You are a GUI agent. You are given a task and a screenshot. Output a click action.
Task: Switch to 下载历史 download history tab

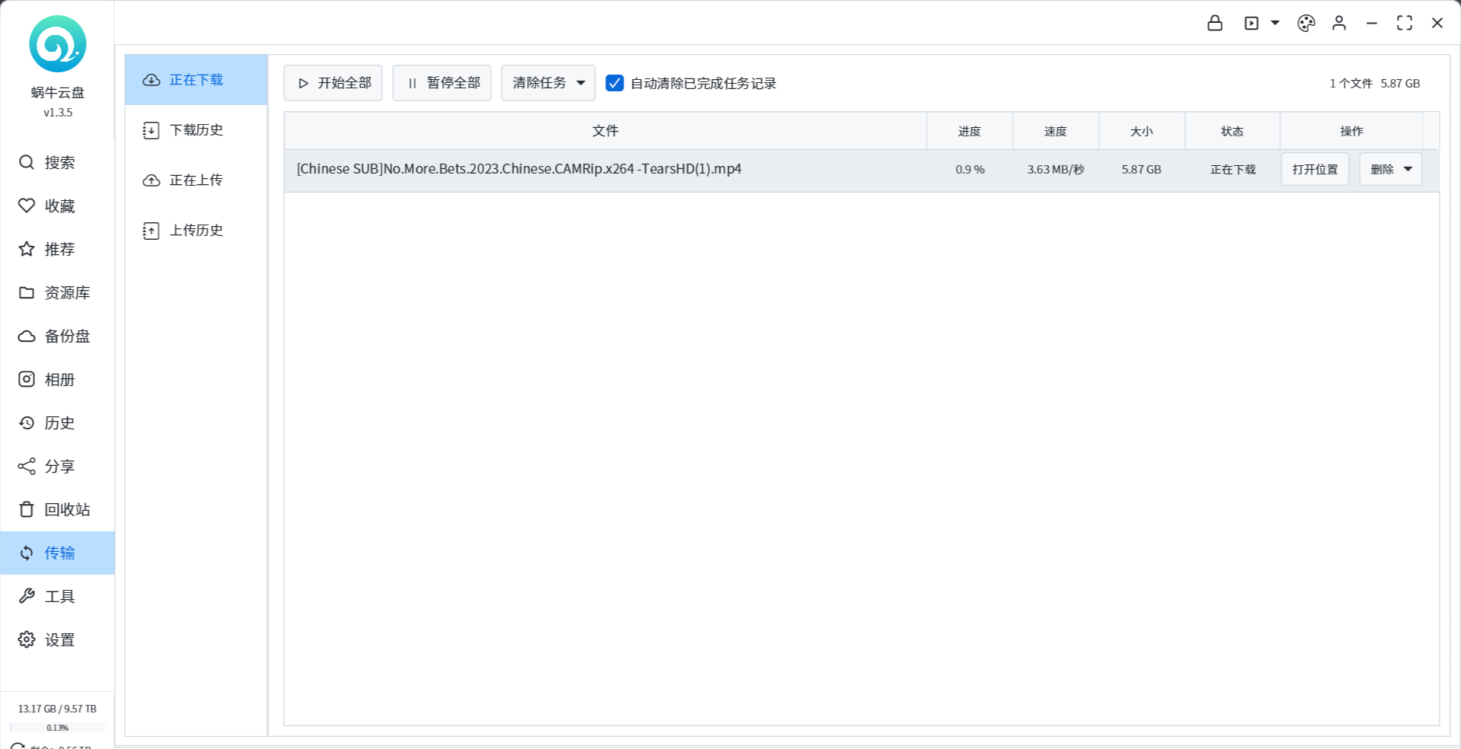[196, 130]
